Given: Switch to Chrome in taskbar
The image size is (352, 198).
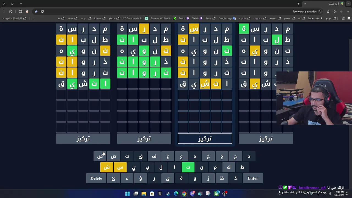Looking at the screenshot, I should click(184, 194).
